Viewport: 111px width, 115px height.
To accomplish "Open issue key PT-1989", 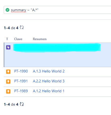I will click(21, 91).
